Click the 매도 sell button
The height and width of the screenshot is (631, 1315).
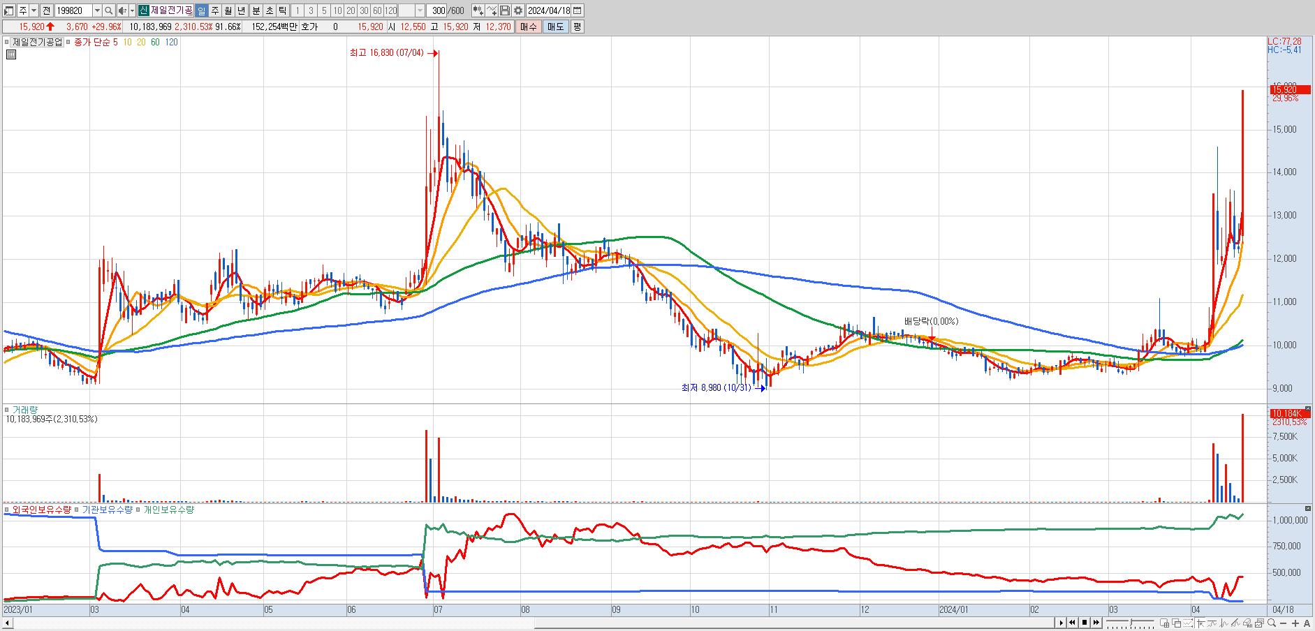click(556, 27)
